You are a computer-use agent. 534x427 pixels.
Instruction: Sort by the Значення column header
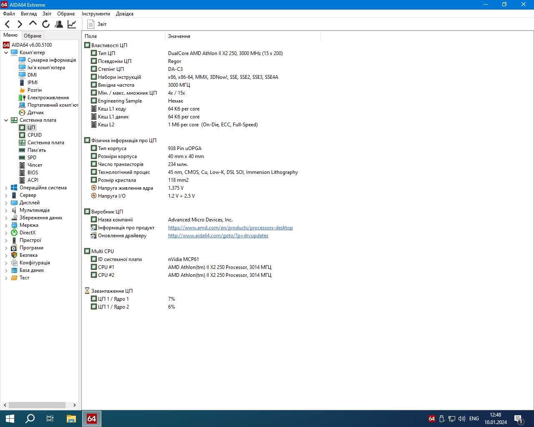[x=243, y=36]
